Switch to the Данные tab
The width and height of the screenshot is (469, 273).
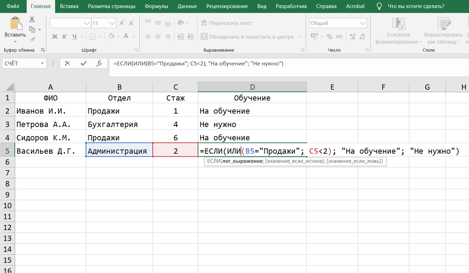[x=187, y=6]
